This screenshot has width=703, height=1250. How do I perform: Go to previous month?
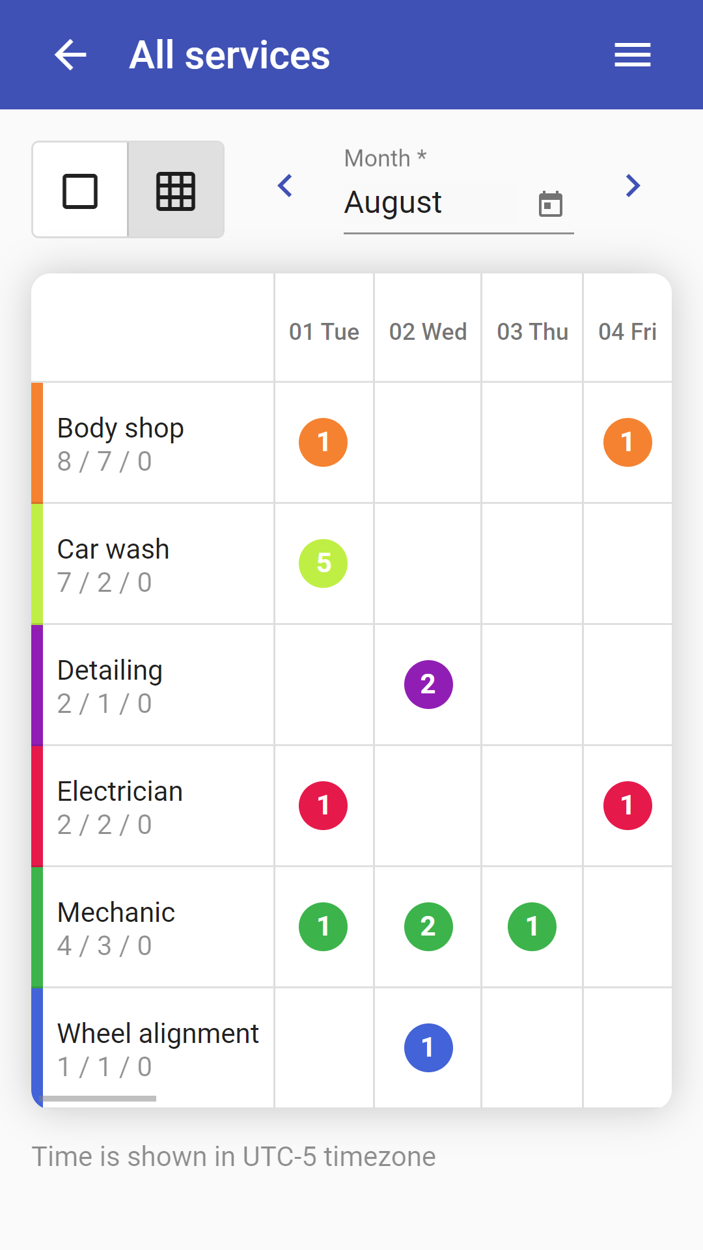(285, 186)
